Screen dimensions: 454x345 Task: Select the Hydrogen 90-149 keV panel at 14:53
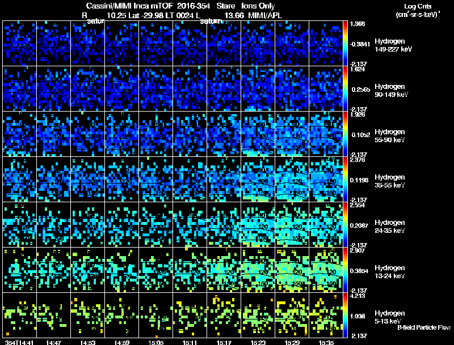(x=88, y=89)
